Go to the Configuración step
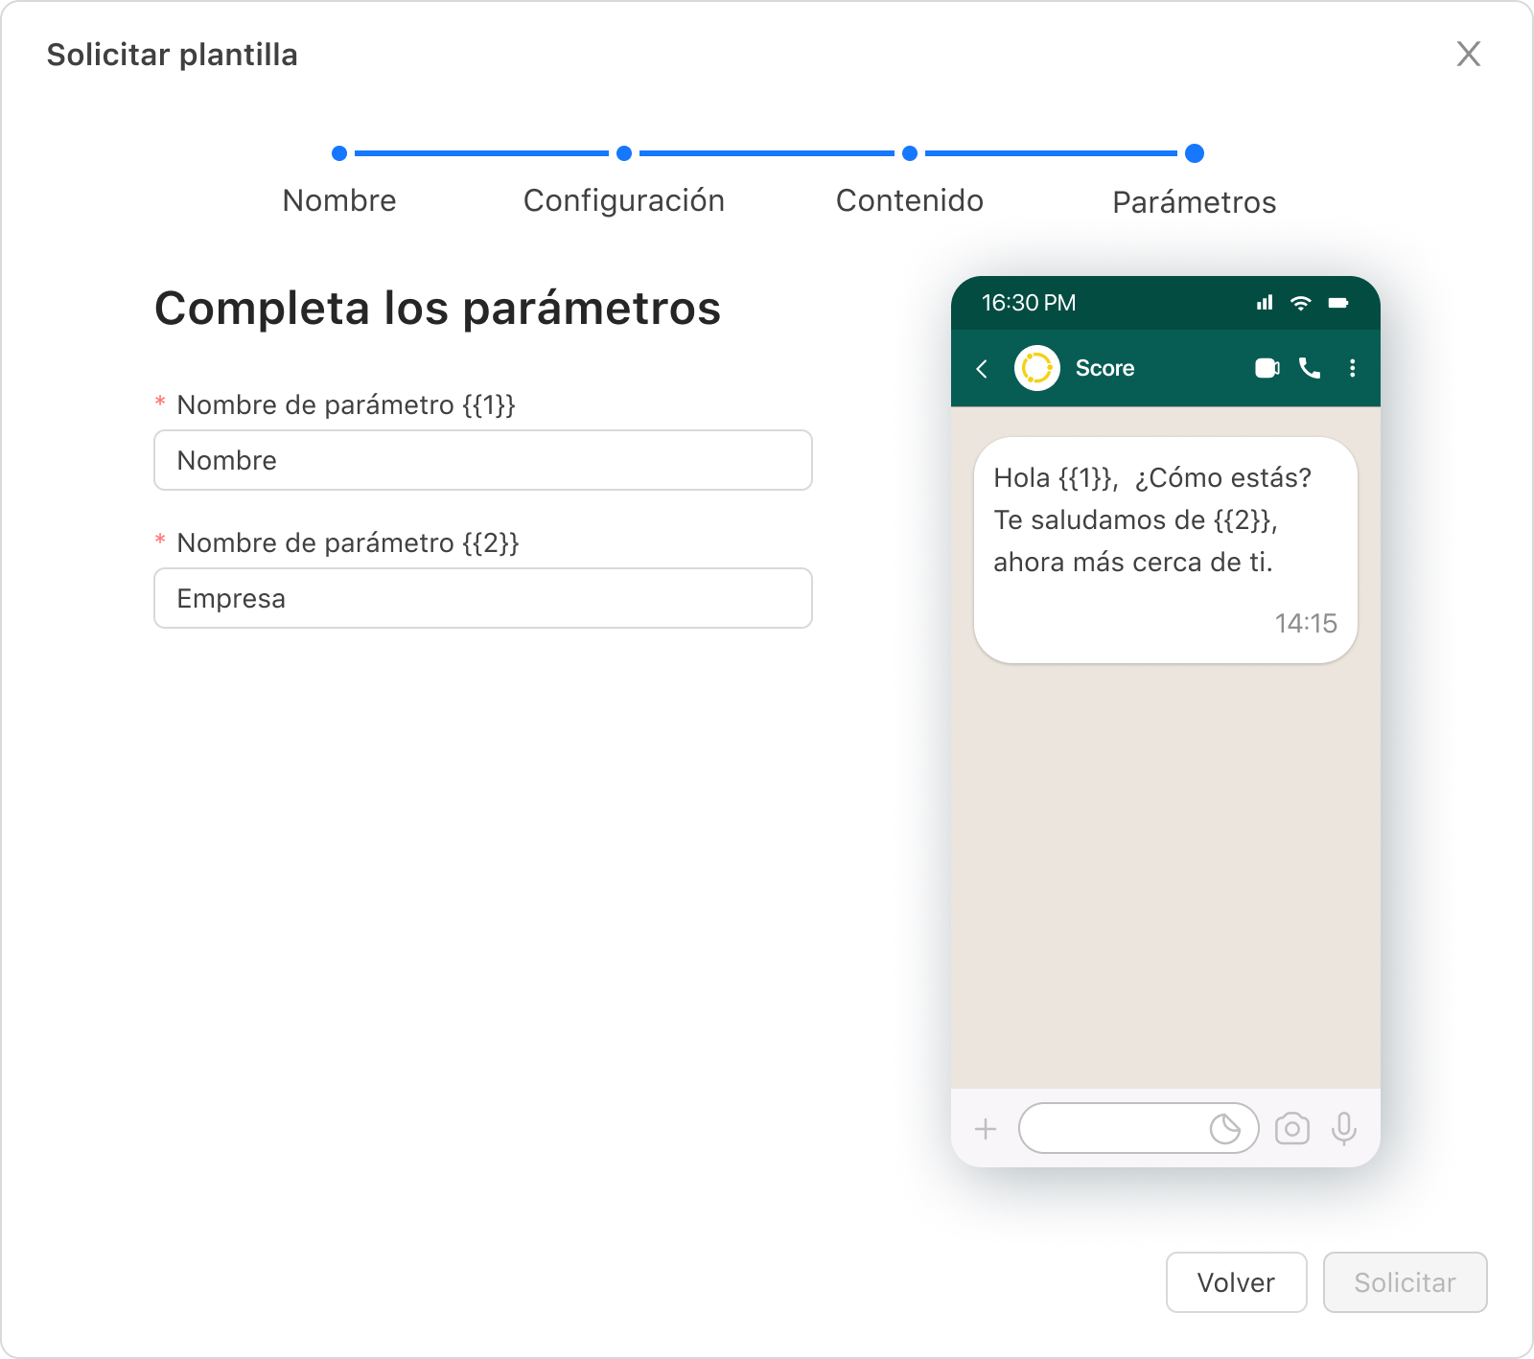Screen dimensions: 1534x1359 click(624, 200)
